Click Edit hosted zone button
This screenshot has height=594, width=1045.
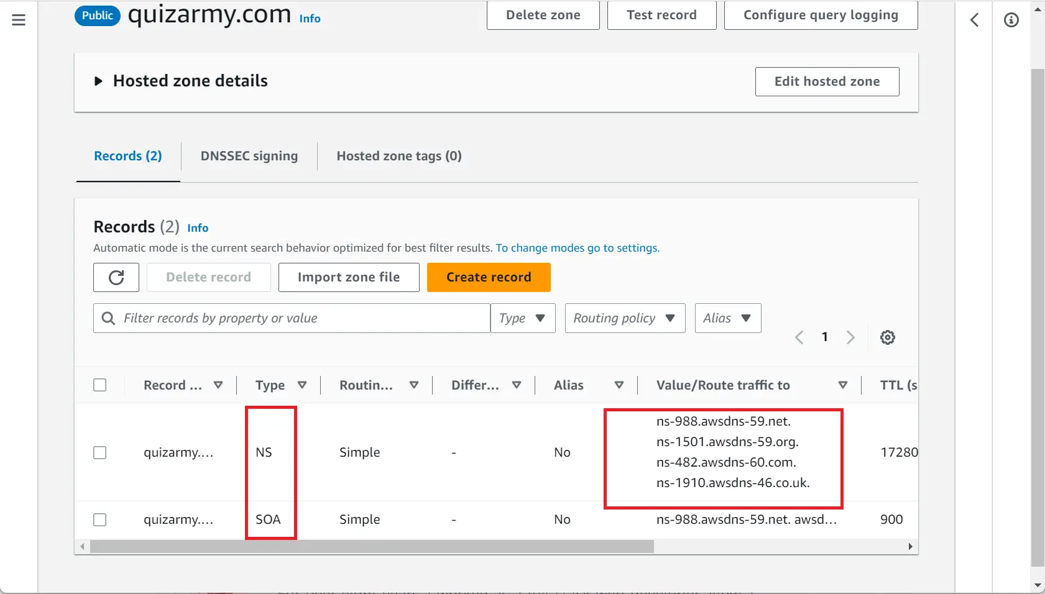coord(827,81)
